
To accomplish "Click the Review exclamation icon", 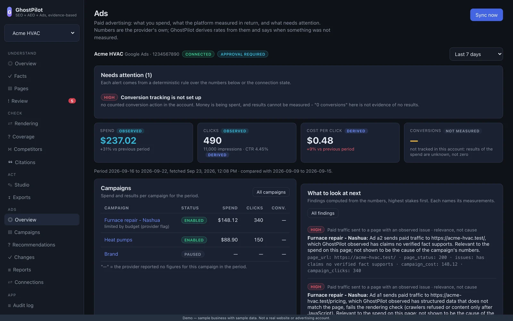I will [x=9, y=101].
